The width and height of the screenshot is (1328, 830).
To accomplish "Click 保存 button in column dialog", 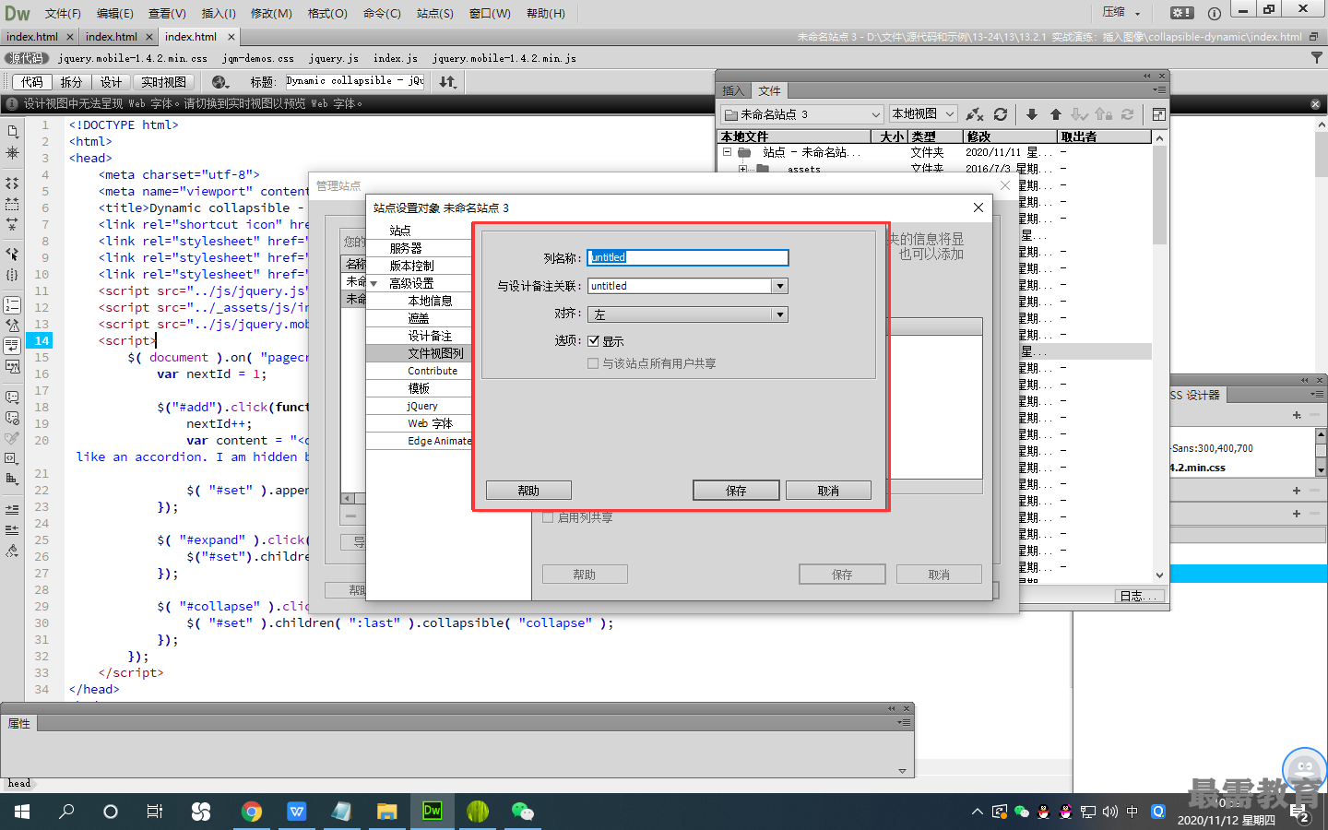I will [736, 491].
